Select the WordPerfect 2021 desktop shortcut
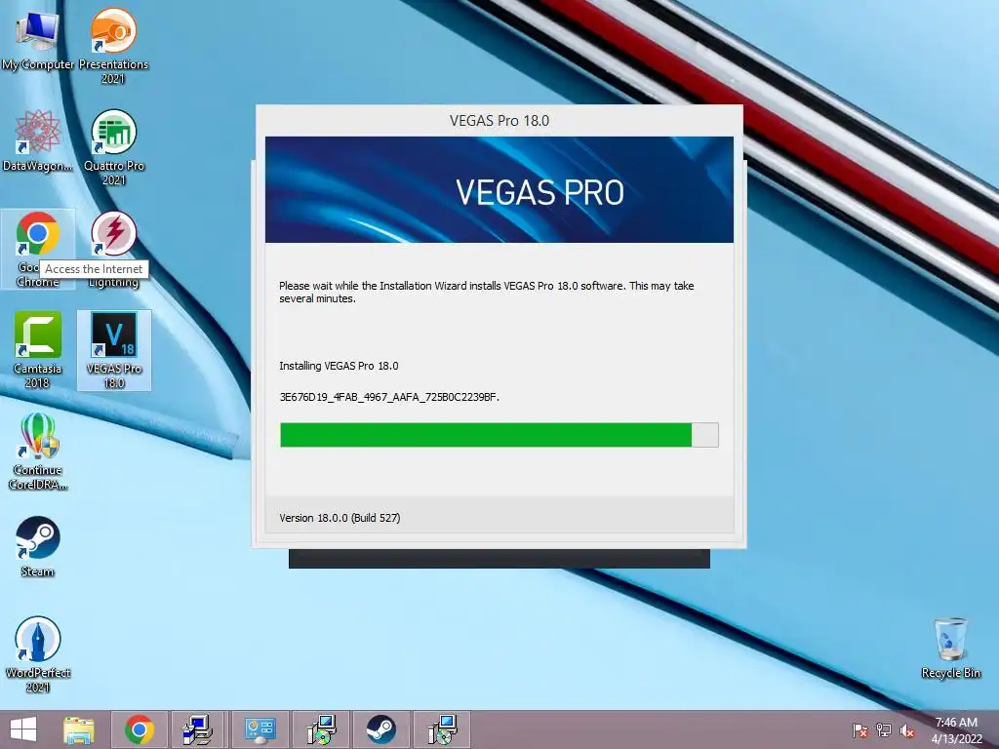999x749 pixels. click(38, 654)
